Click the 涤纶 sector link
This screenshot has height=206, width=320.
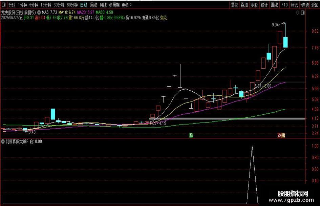163,18
